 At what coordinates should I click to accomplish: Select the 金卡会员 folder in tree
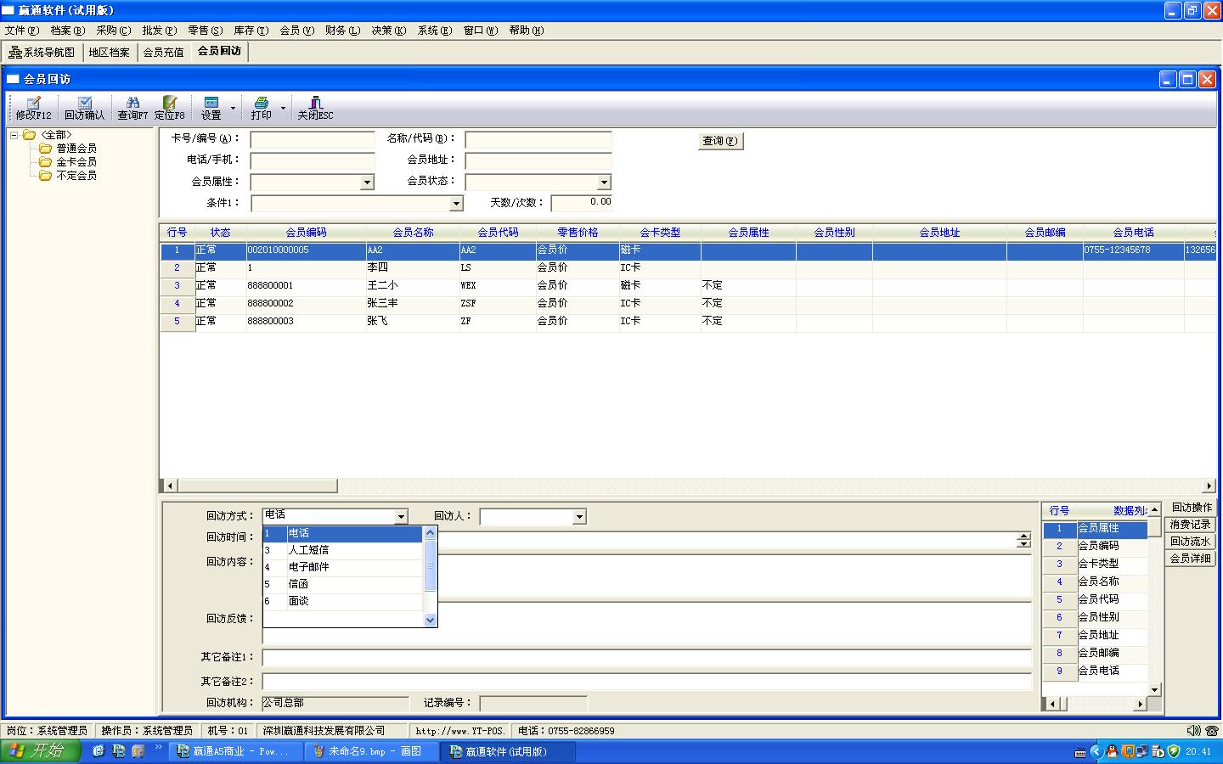(x=76, y=162)
